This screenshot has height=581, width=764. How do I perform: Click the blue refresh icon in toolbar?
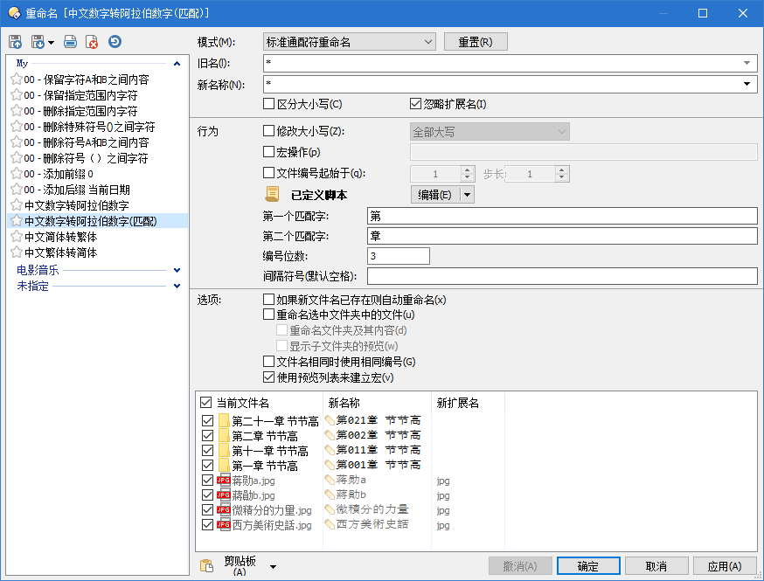(x=115, y=42)
